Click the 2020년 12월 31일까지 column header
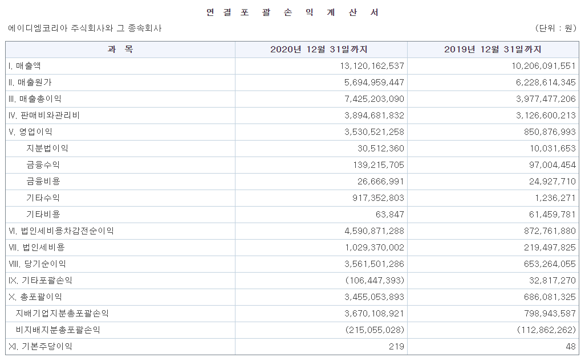 [x=319, y=49]
